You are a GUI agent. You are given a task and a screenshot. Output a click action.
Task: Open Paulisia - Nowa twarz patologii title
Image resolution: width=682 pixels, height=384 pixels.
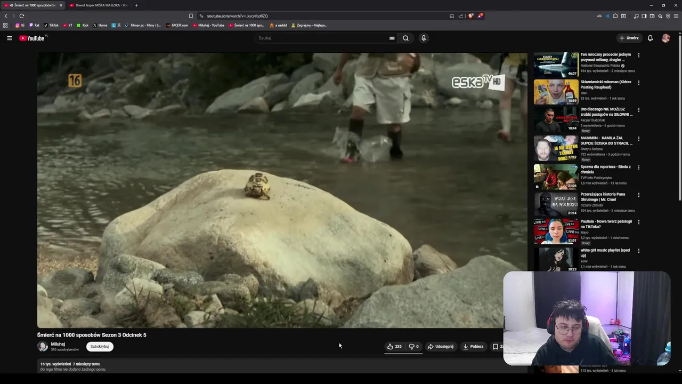coord(606,224)
